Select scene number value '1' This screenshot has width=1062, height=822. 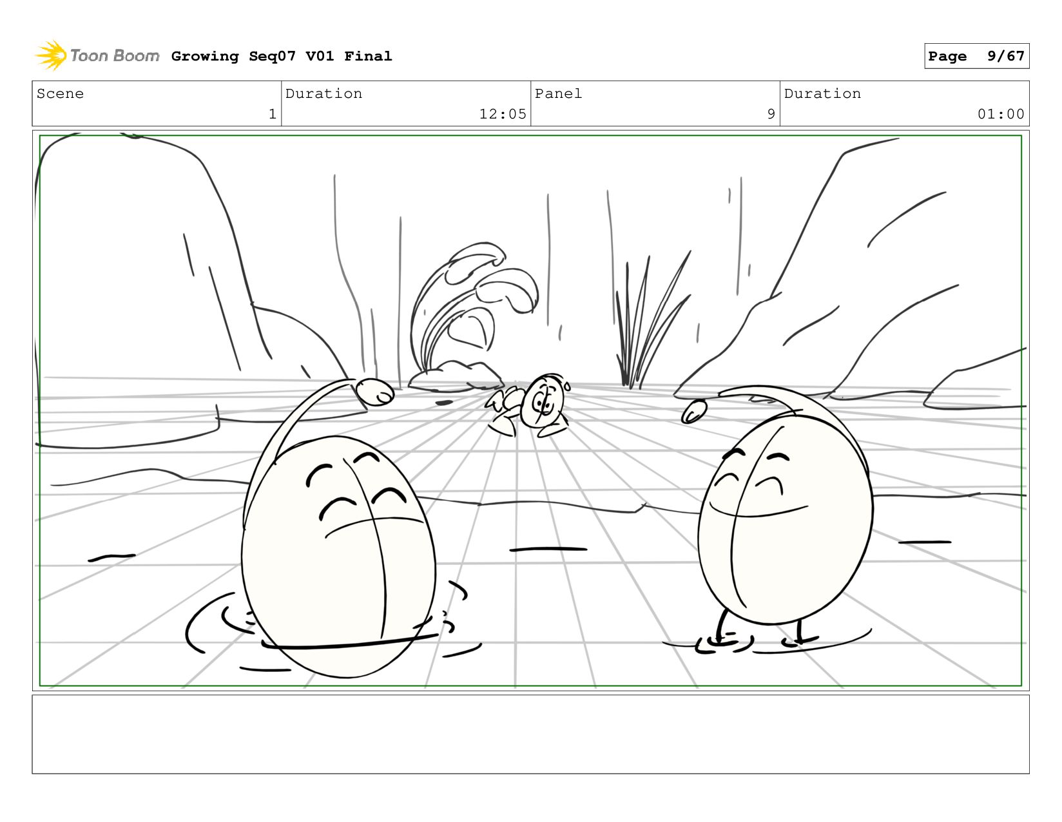click(x=273, y=114)
